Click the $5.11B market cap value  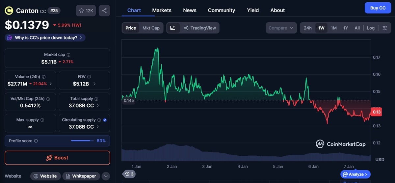pos(49,62)
